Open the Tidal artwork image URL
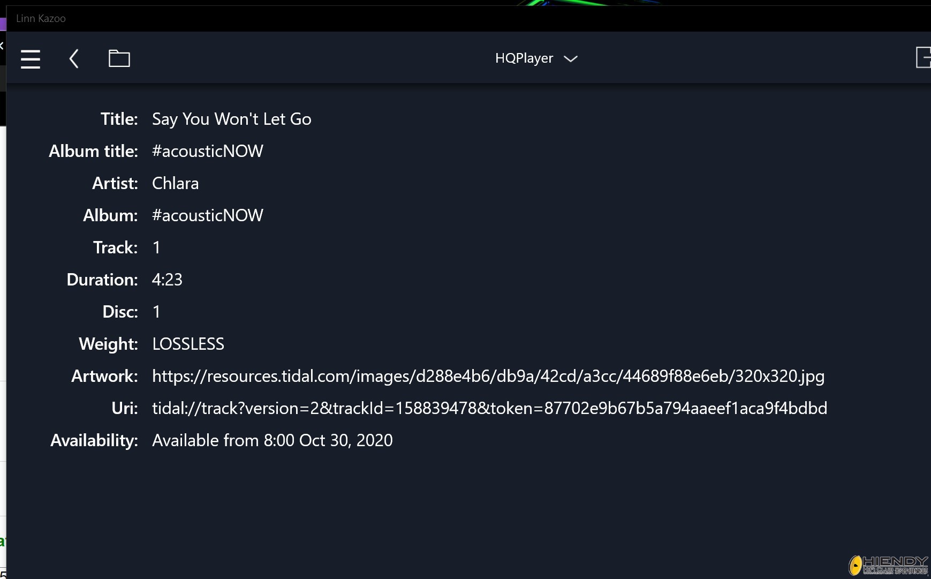The image size is (931, 579). pos(488,376)
